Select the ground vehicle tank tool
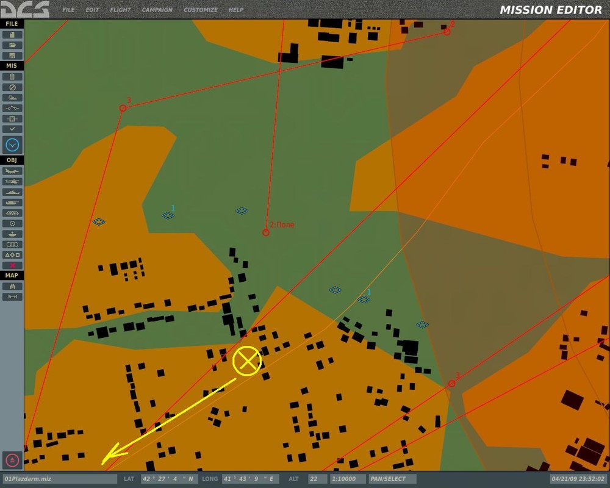 [x=12, y=203]
